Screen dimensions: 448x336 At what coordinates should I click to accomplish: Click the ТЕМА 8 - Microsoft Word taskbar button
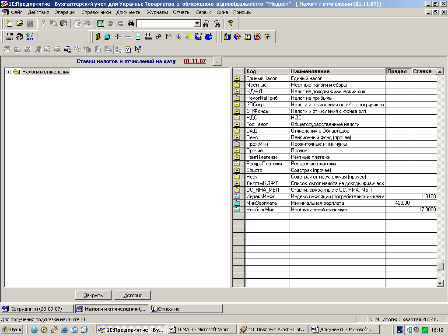pos(202,329)
